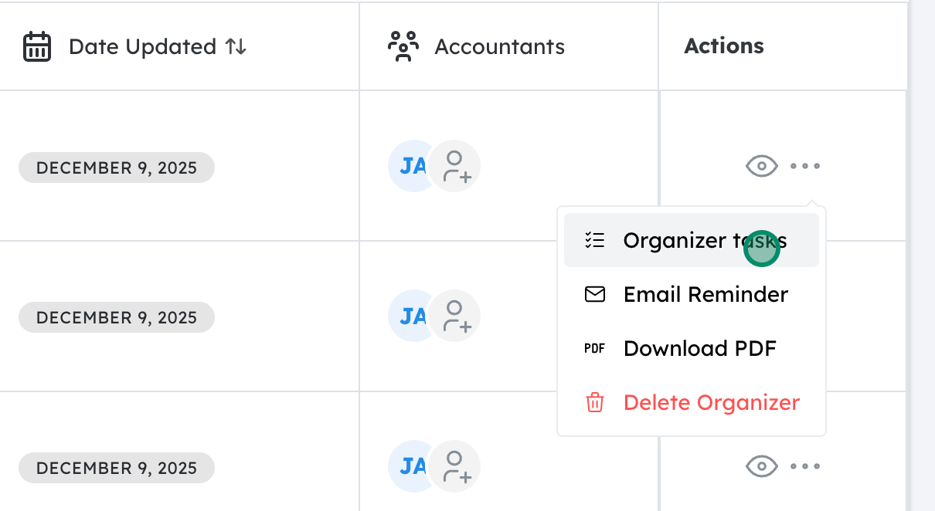Click the add-accountant icon on second row
The image size is (935, 511).
(455, 316)
